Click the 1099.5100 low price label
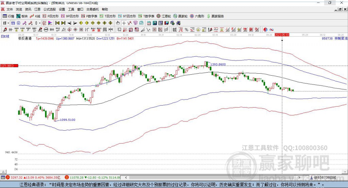The width and height of the screenshot is (348, 188). click(x=68, y=120)
